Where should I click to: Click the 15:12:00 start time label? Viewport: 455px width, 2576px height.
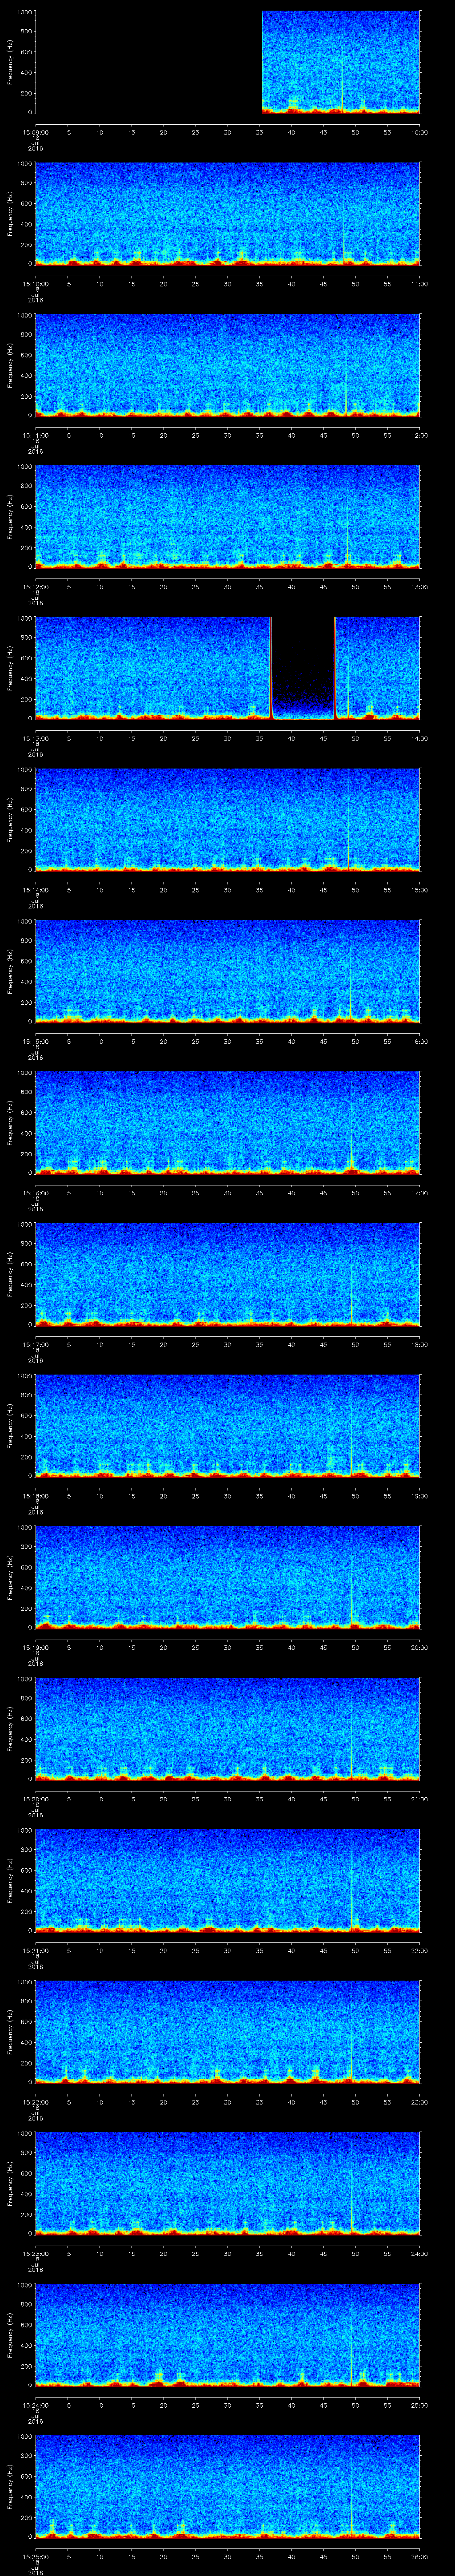(35, 587)
